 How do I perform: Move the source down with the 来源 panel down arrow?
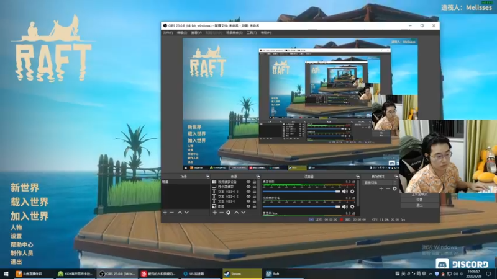[244, 213]
